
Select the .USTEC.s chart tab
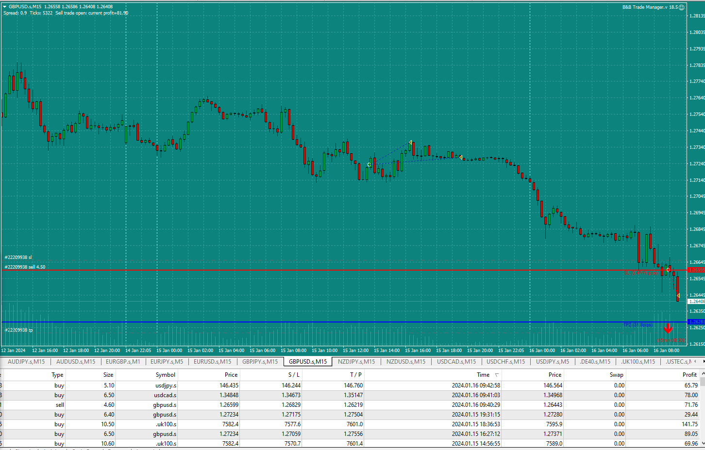tap(678, 362)
